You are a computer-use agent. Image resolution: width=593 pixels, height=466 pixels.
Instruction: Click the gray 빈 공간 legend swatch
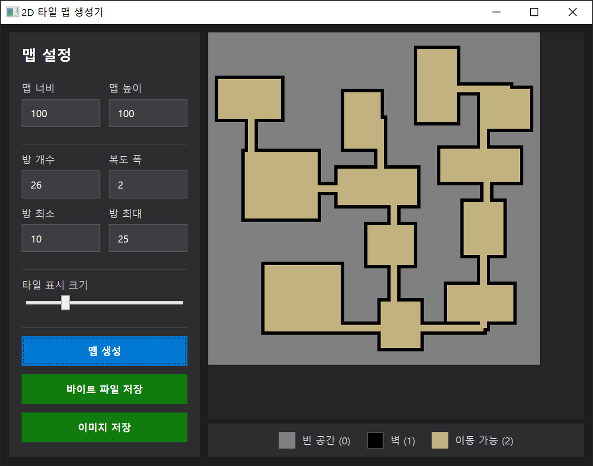287,440
